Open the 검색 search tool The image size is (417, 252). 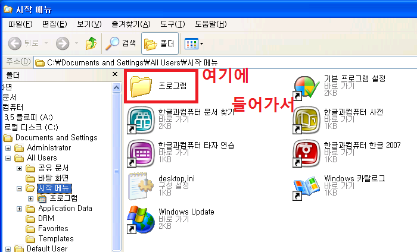(121, 43)
